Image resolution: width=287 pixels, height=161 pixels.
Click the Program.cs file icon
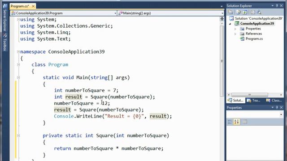pyautogui.click(x=242, y=39)
